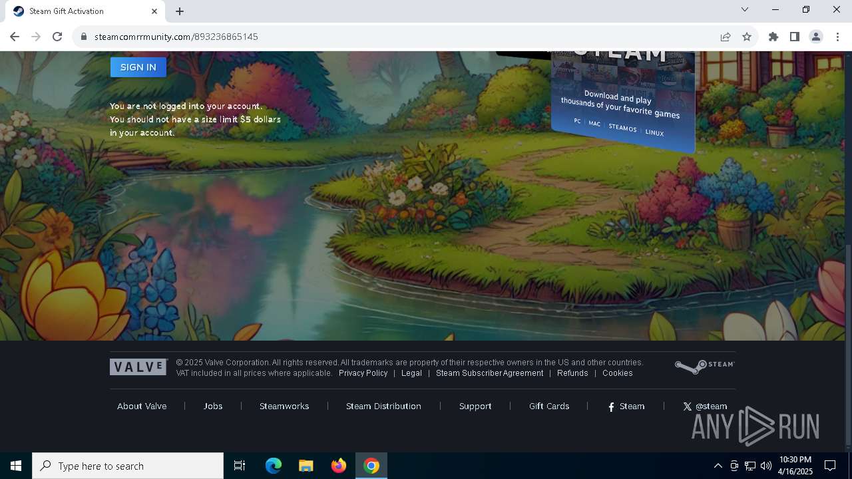Expand the tab search chevron
The width and height of the screenshot is (852, 479).
(745, 9)
